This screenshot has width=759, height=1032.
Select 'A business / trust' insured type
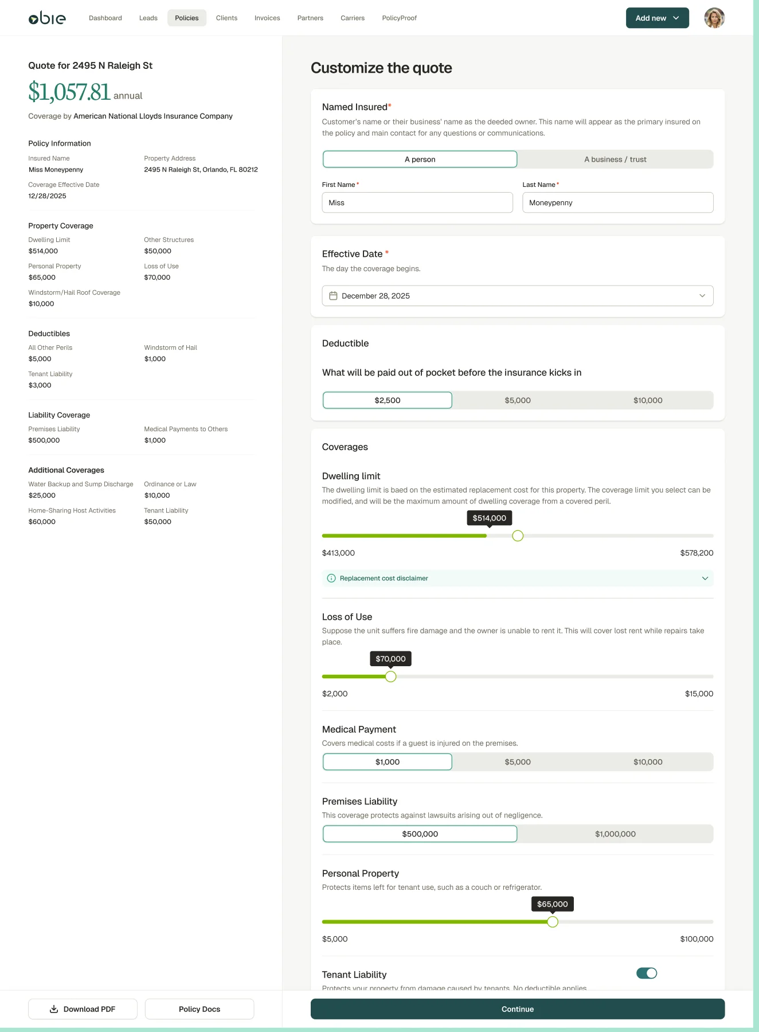pyautogui.click(x=615, y=159)
